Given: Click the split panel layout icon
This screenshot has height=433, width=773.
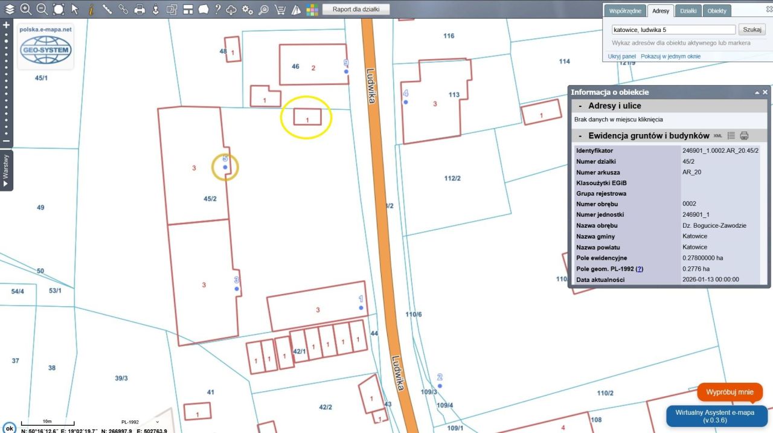Looking at the screenshot, I should pos(188,9).
